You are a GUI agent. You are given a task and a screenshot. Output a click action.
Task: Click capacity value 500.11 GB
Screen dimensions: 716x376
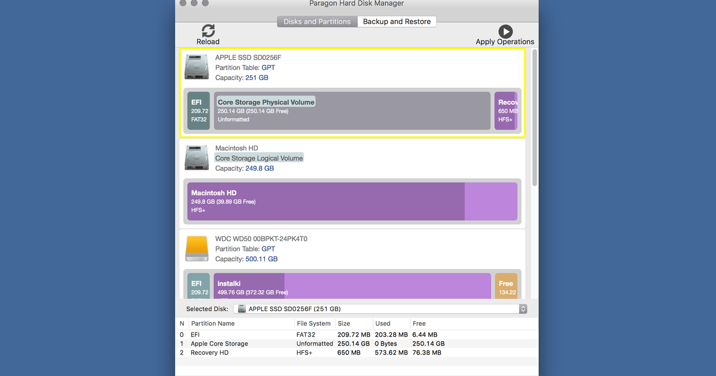pos(261,259)
